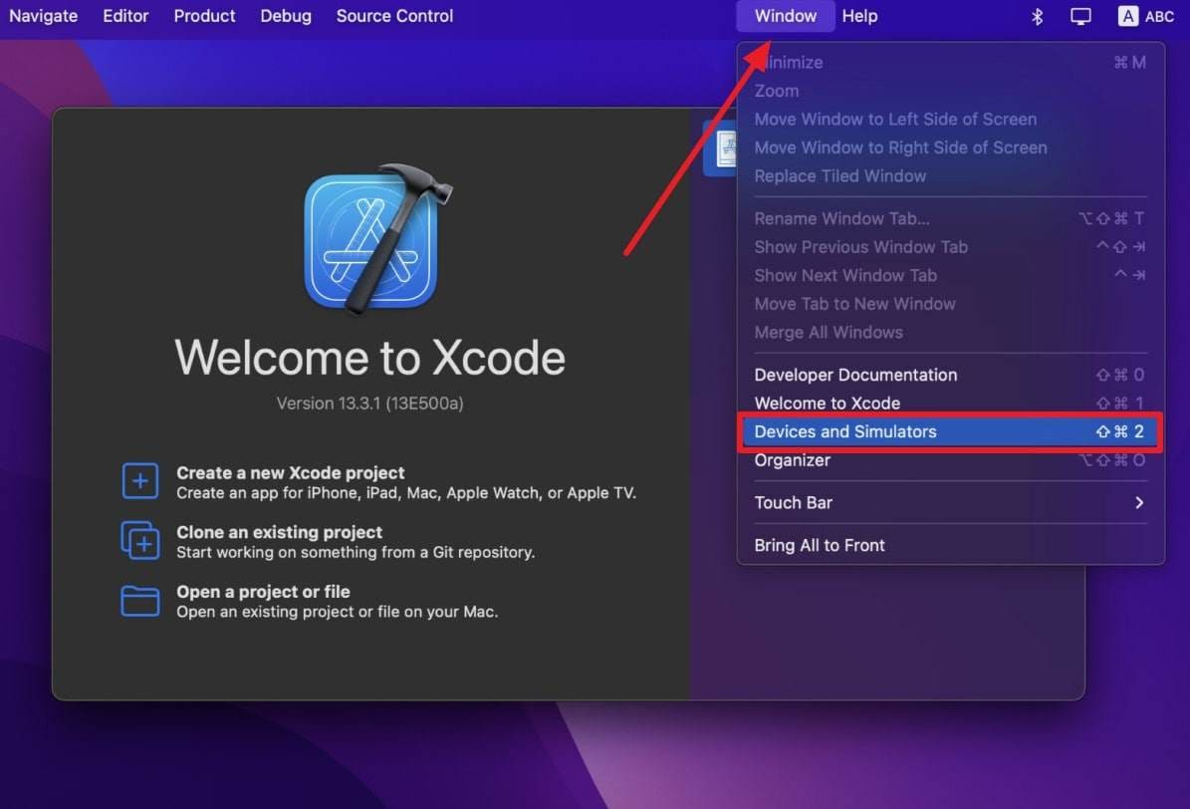This screenshot has width=1190, height=809.
Task: Open the Source Control menu
Action: (x=394, y=16)
